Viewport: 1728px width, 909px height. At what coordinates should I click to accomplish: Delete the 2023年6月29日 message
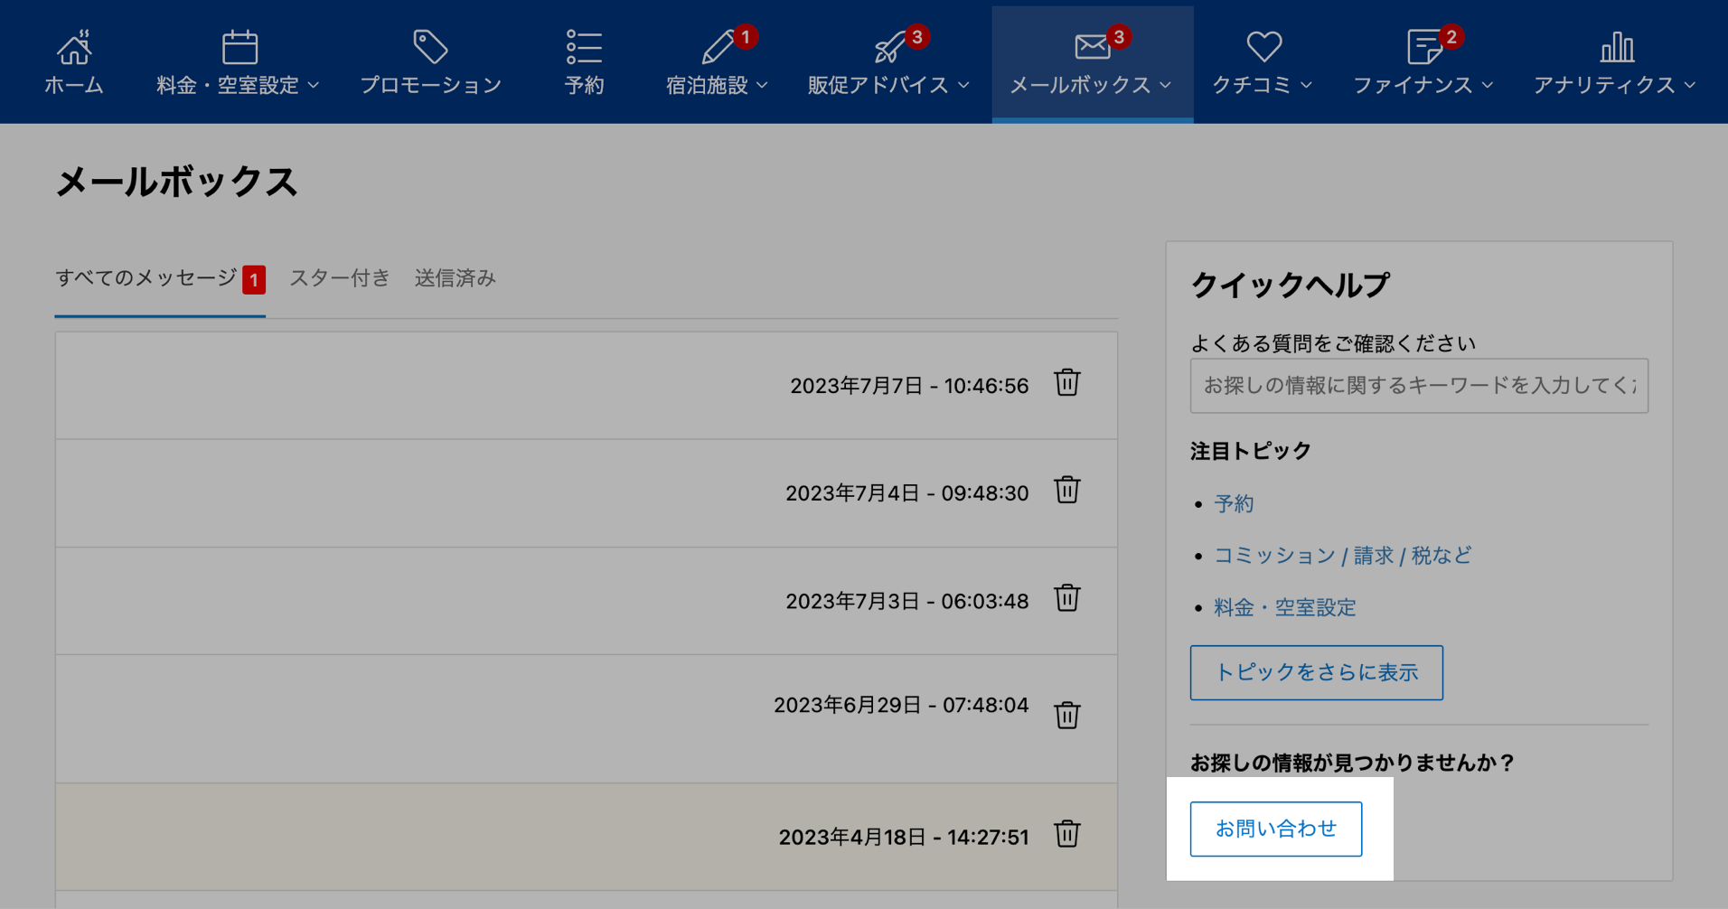[1066, 715]
